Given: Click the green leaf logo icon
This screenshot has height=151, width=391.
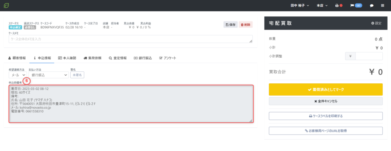Looking at the screenshot, I should 6,5.
